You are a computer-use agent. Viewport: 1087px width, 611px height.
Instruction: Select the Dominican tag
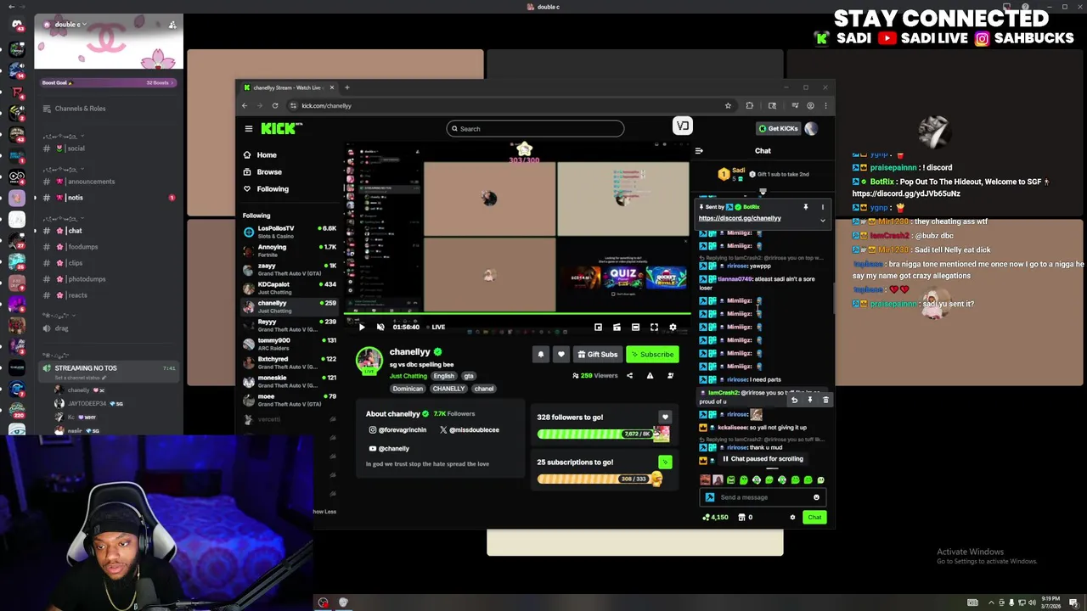(x=408, y=389)
